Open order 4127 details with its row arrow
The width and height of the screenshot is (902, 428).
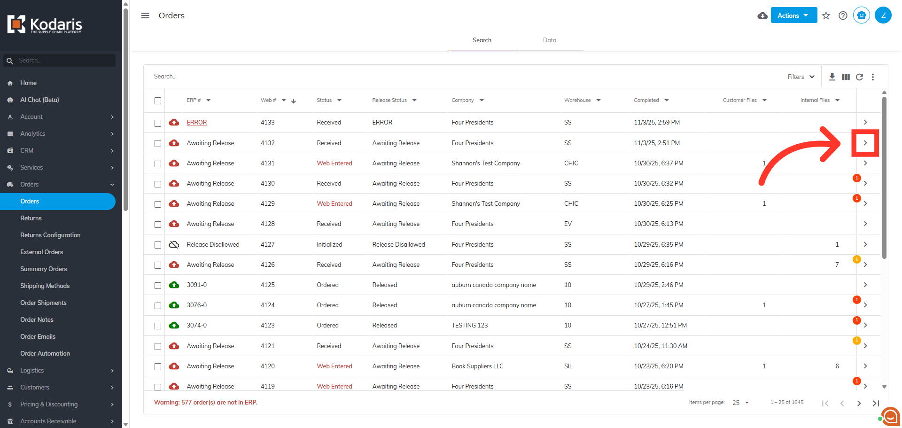coord(865,244)
